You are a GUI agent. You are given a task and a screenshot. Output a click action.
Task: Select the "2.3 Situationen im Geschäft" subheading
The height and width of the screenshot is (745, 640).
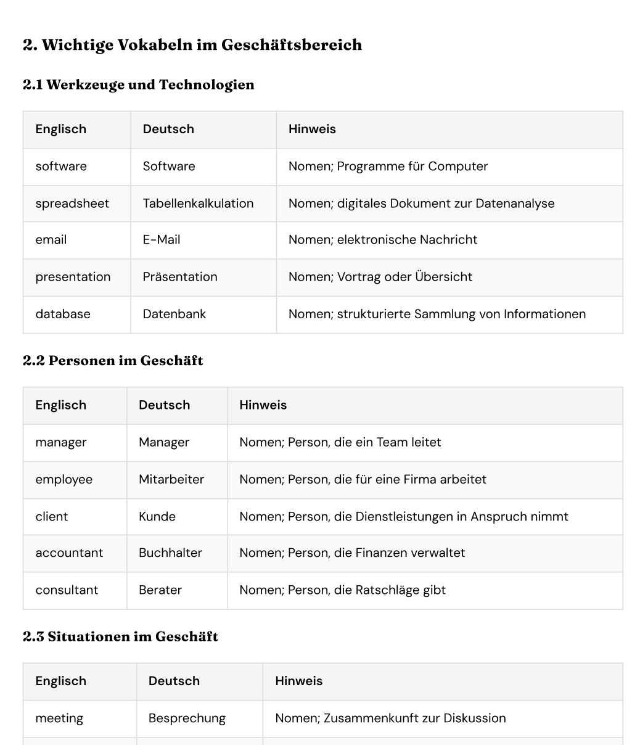point(120,636)
